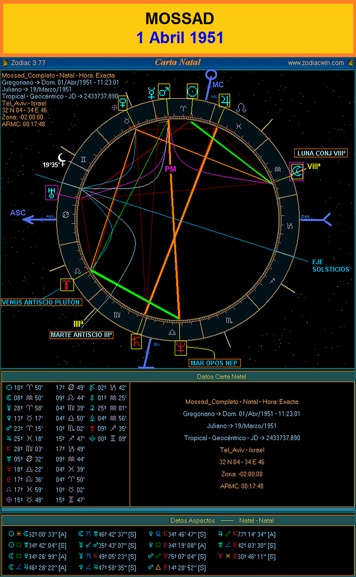356x577 pixels.
Task: Click the 'Carta Natal' title in header bar
Action: [x=178, y=62]
